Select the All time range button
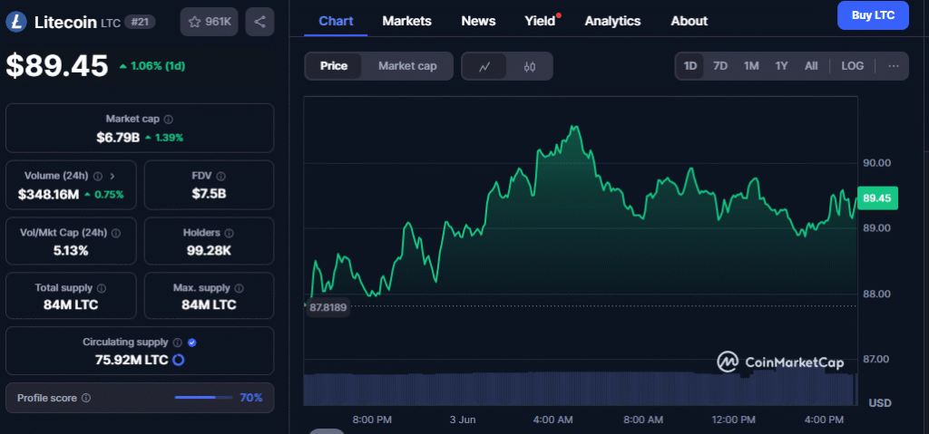 click(x=811, y=66)
